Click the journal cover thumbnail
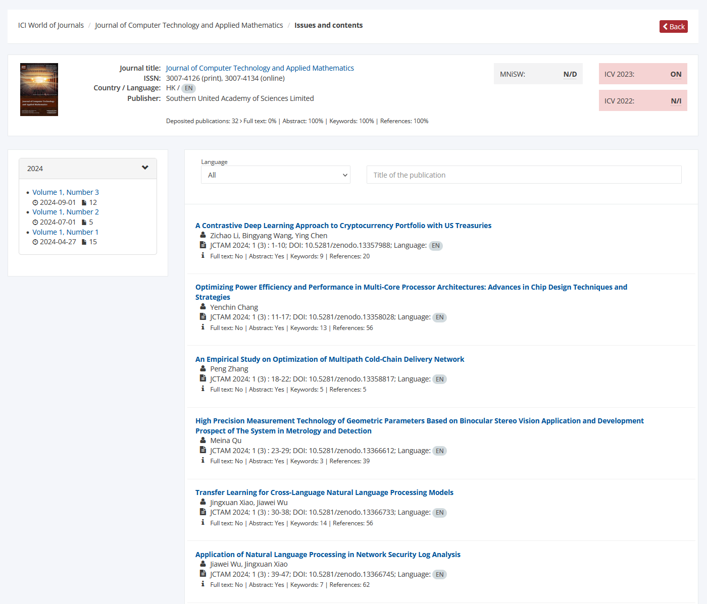 (x=39, y=89)
